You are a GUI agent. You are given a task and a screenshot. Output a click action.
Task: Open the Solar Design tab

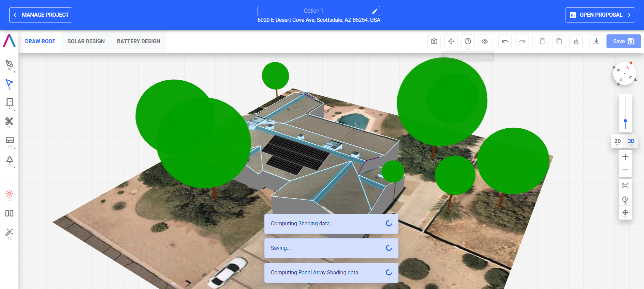point(86,41)
